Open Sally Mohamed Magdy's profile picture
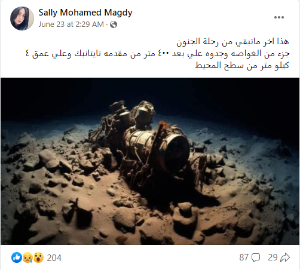Image resolution: width=300 pixels, height=270 pixels. (22, 19)
